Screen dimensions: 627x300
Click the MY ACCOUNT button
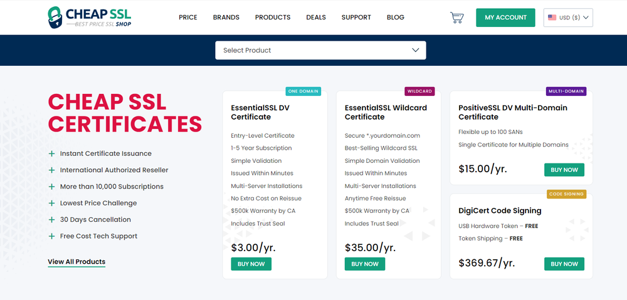pos(505,18)
